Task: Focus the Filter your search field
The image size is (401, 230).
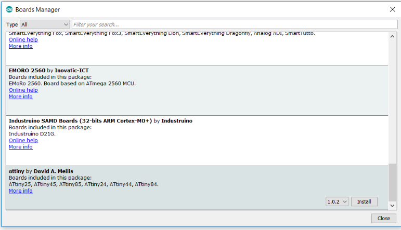Action: [x=235, y=24]
